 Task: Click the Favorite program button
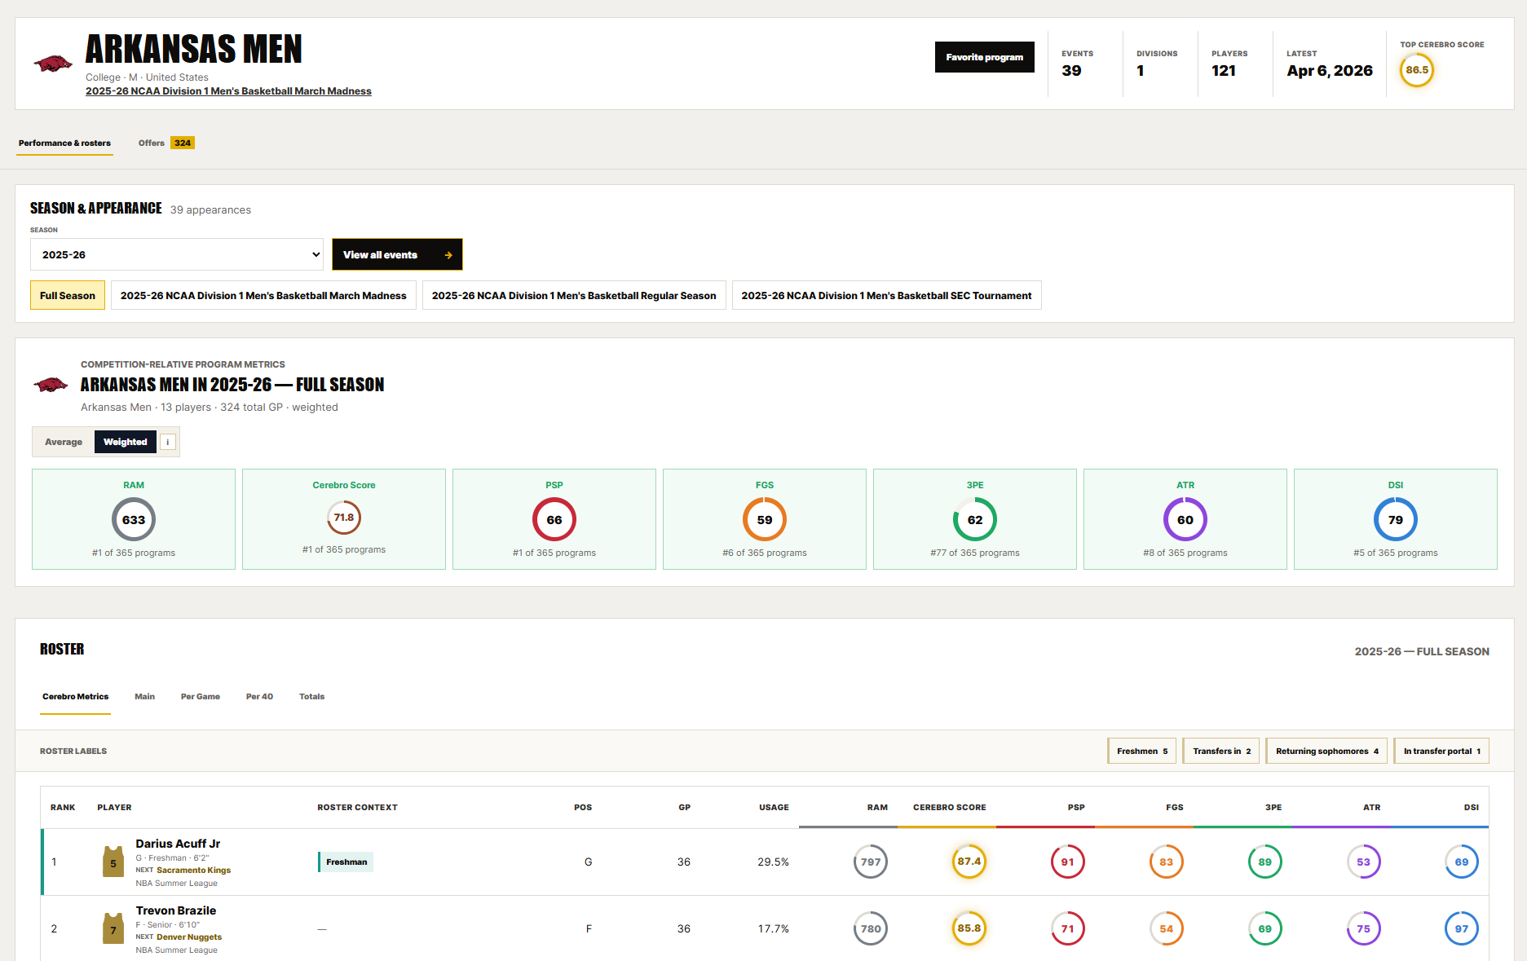(984, 57)
